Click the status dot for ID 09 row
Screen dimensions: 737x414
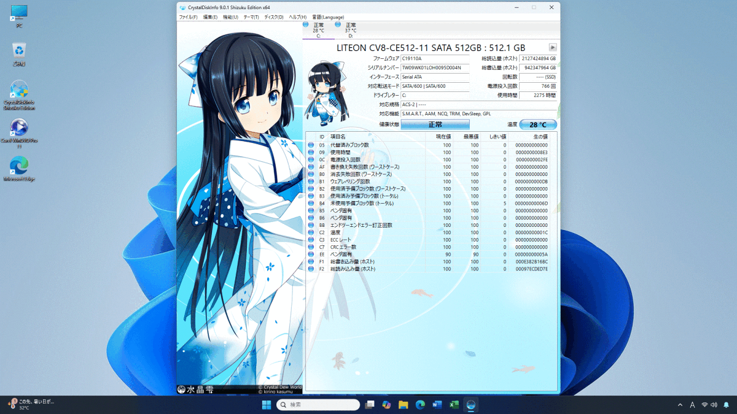311,152
